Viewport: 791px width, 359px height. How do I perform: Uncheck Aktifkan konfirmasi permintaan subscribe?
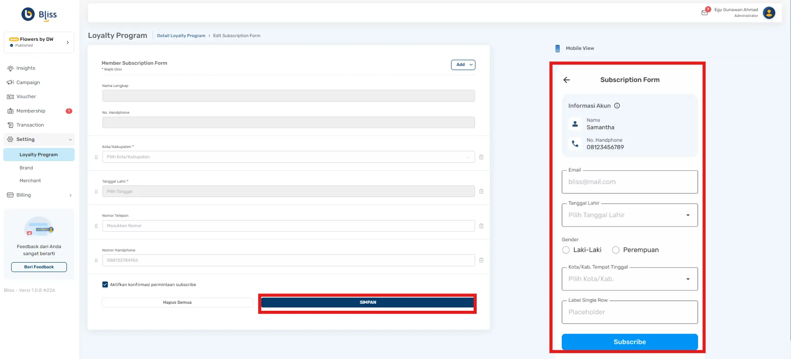point(105,284)
